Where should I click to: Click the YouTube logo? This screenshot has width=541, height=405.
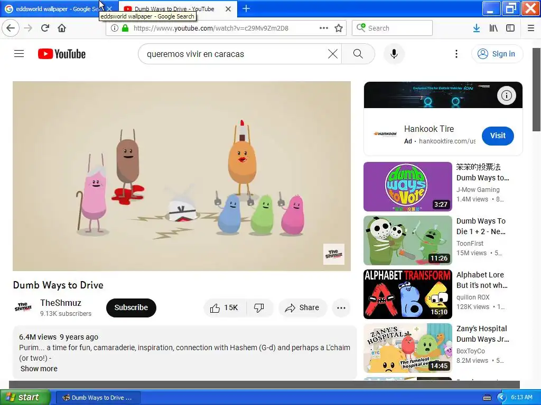62,54
